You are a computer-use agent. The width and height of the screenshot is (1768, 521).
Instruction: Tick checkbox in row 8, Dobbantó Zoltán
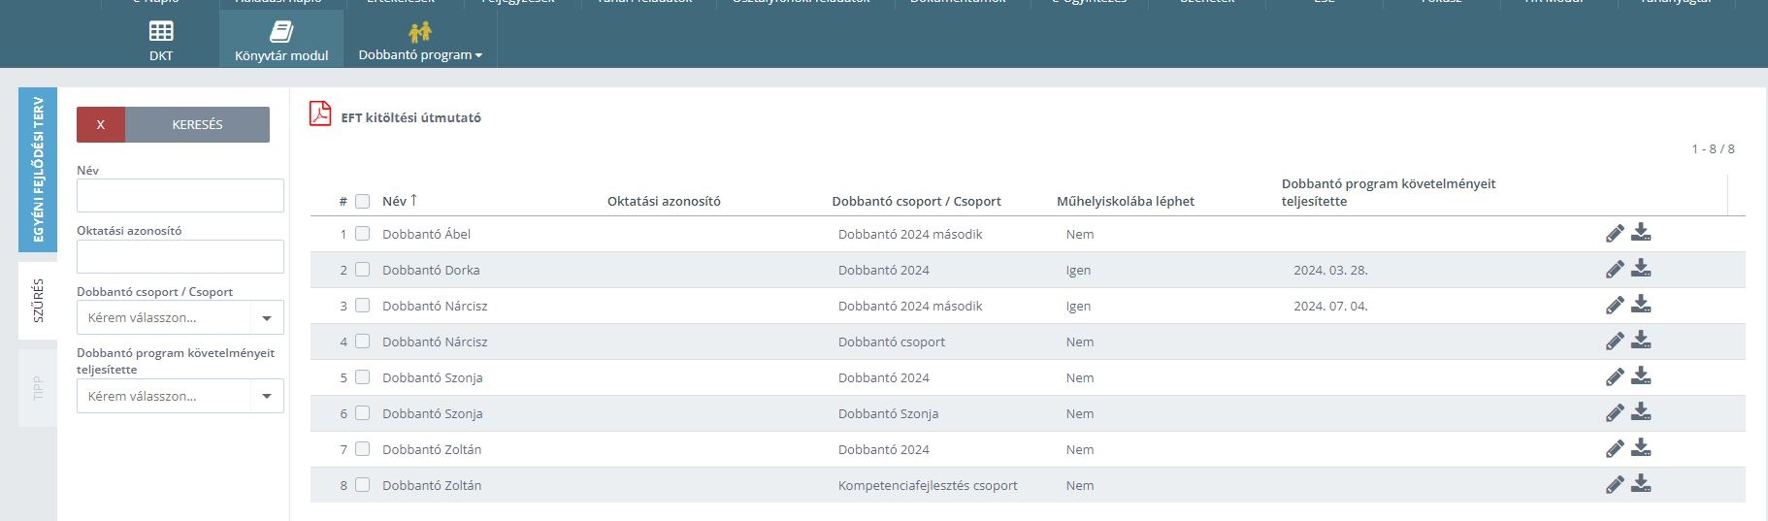tap(363, 485)
